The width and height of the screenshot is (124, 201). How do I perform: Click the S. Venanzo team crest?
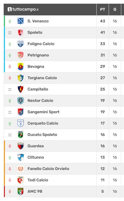(21, 21)
